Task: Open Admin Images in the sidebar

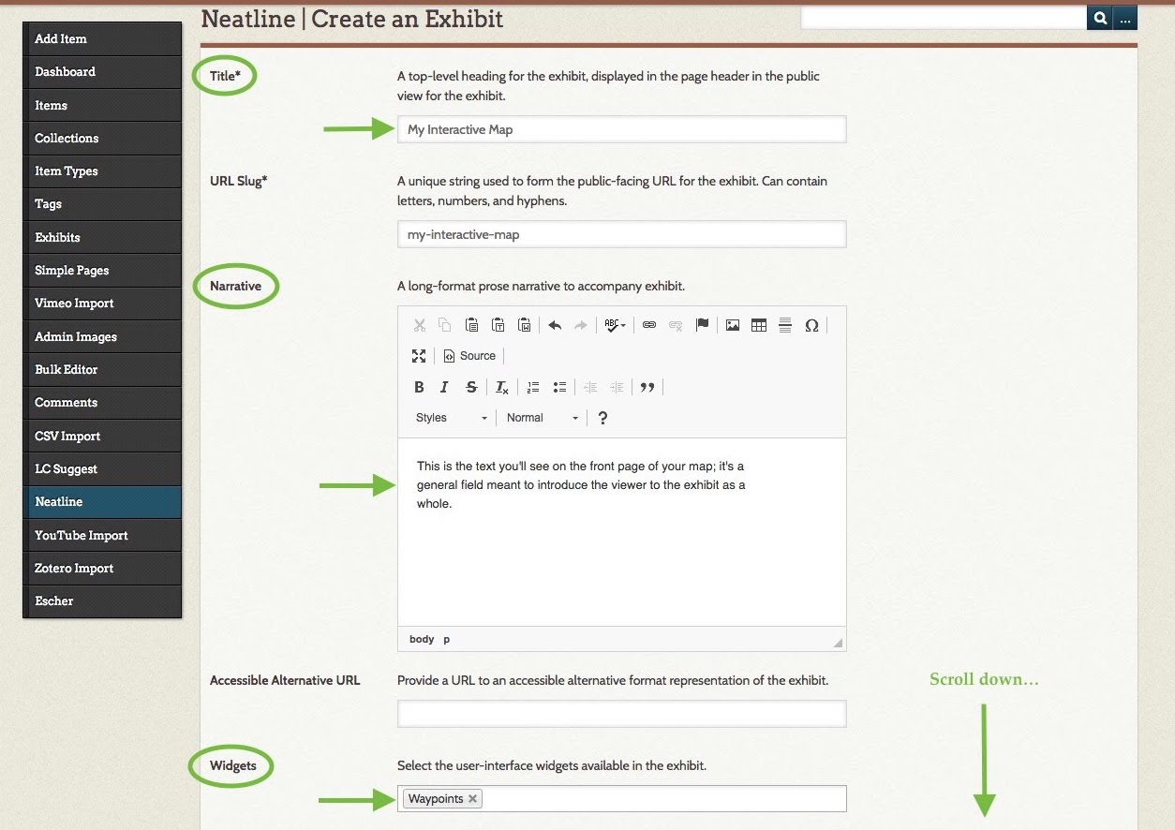Action: pos(102,336)
